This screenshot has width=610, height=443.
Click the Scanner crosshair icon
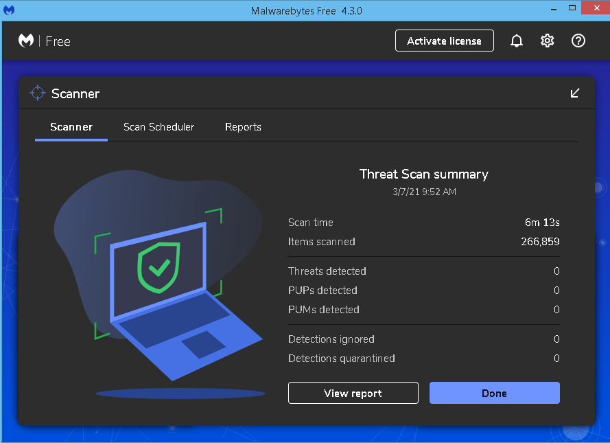[x=38, y=93]
